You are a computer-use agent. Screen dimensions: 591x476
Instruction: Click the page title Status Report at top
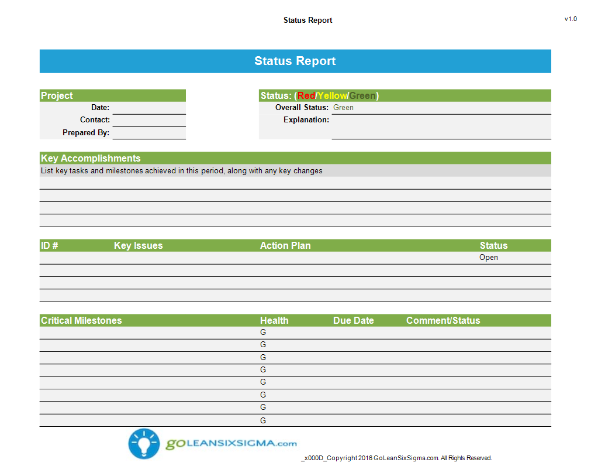[307, 20]
